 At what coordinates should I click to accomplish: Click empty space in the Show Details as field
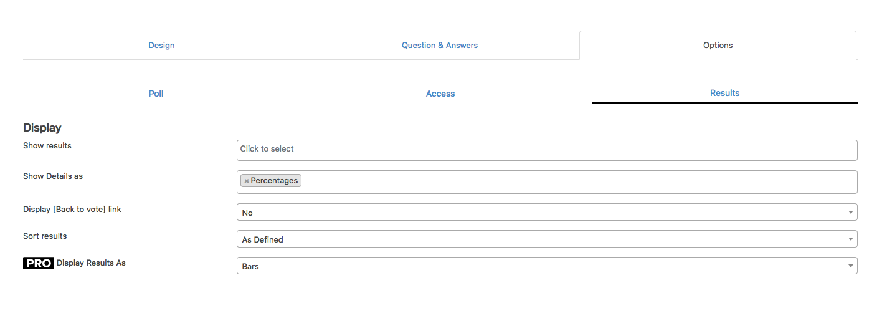(578, 181)
